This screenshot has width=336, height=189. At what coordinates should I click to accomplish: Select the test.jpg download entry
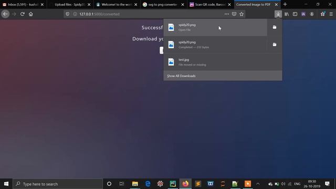click(x=223, y=62)
